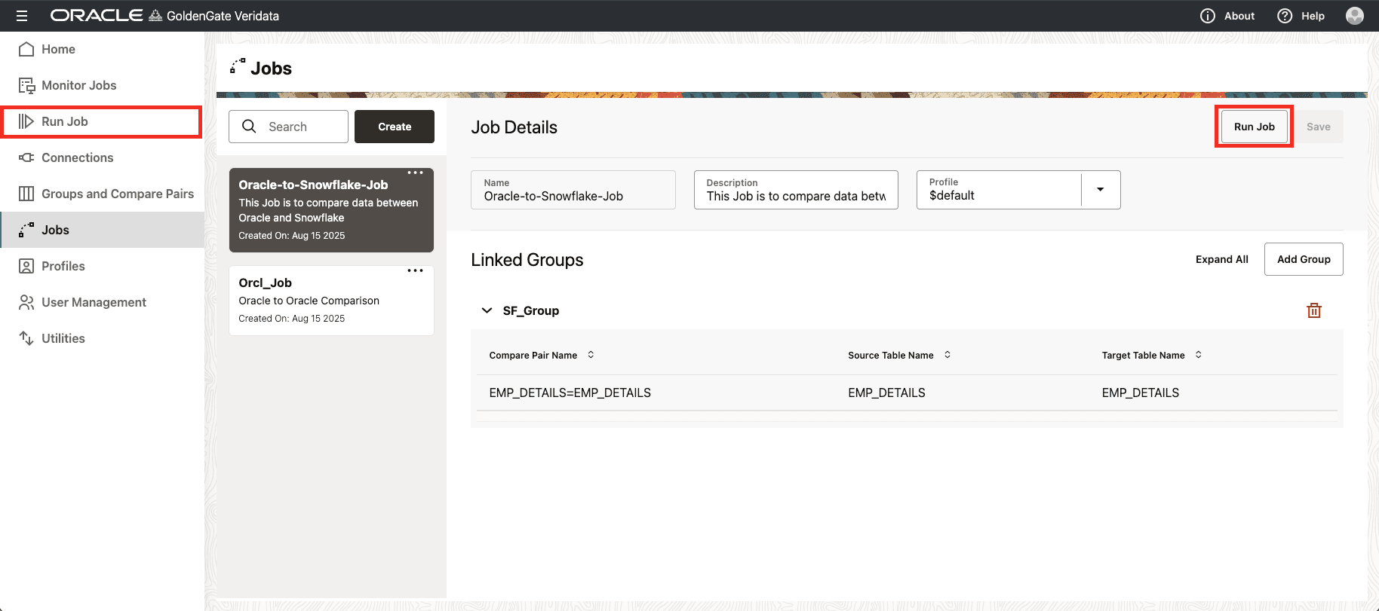
Task: Click the Create job button
Action: click(395, 127)
